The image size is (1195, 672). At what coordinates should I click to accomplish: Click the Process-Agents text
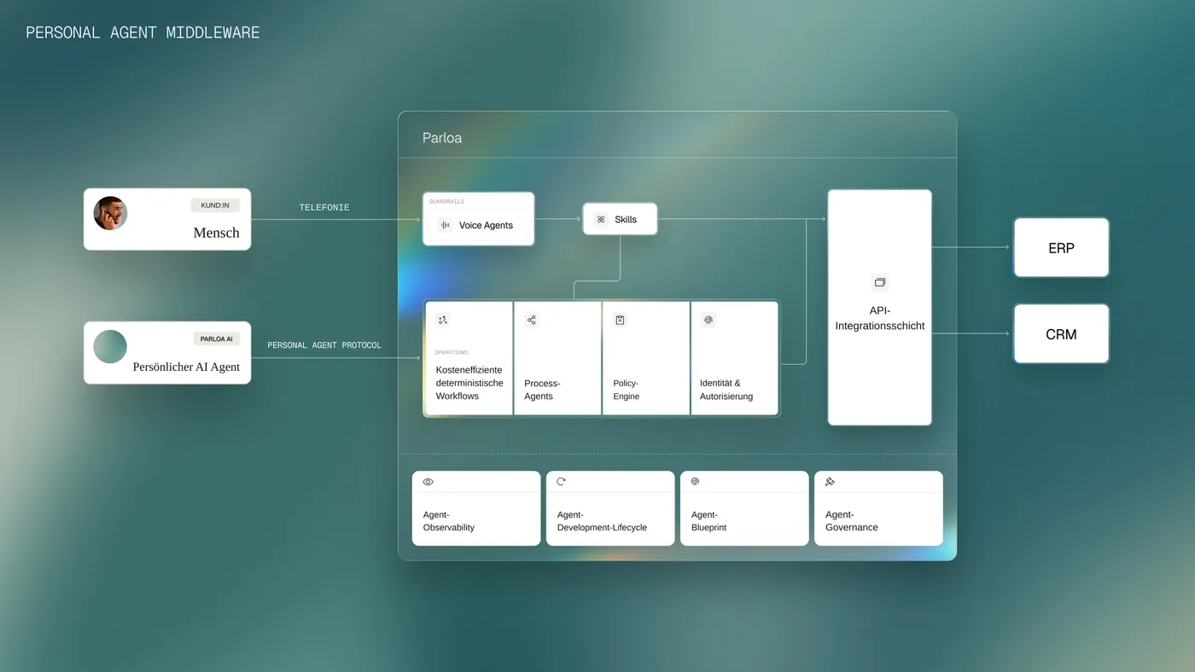542,390
